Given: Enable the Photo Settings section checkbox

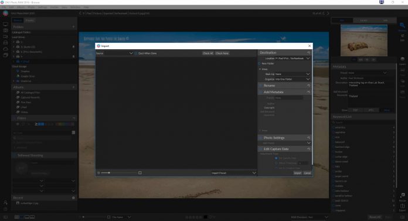Looking at the screenshot, I should pos(261,138).
